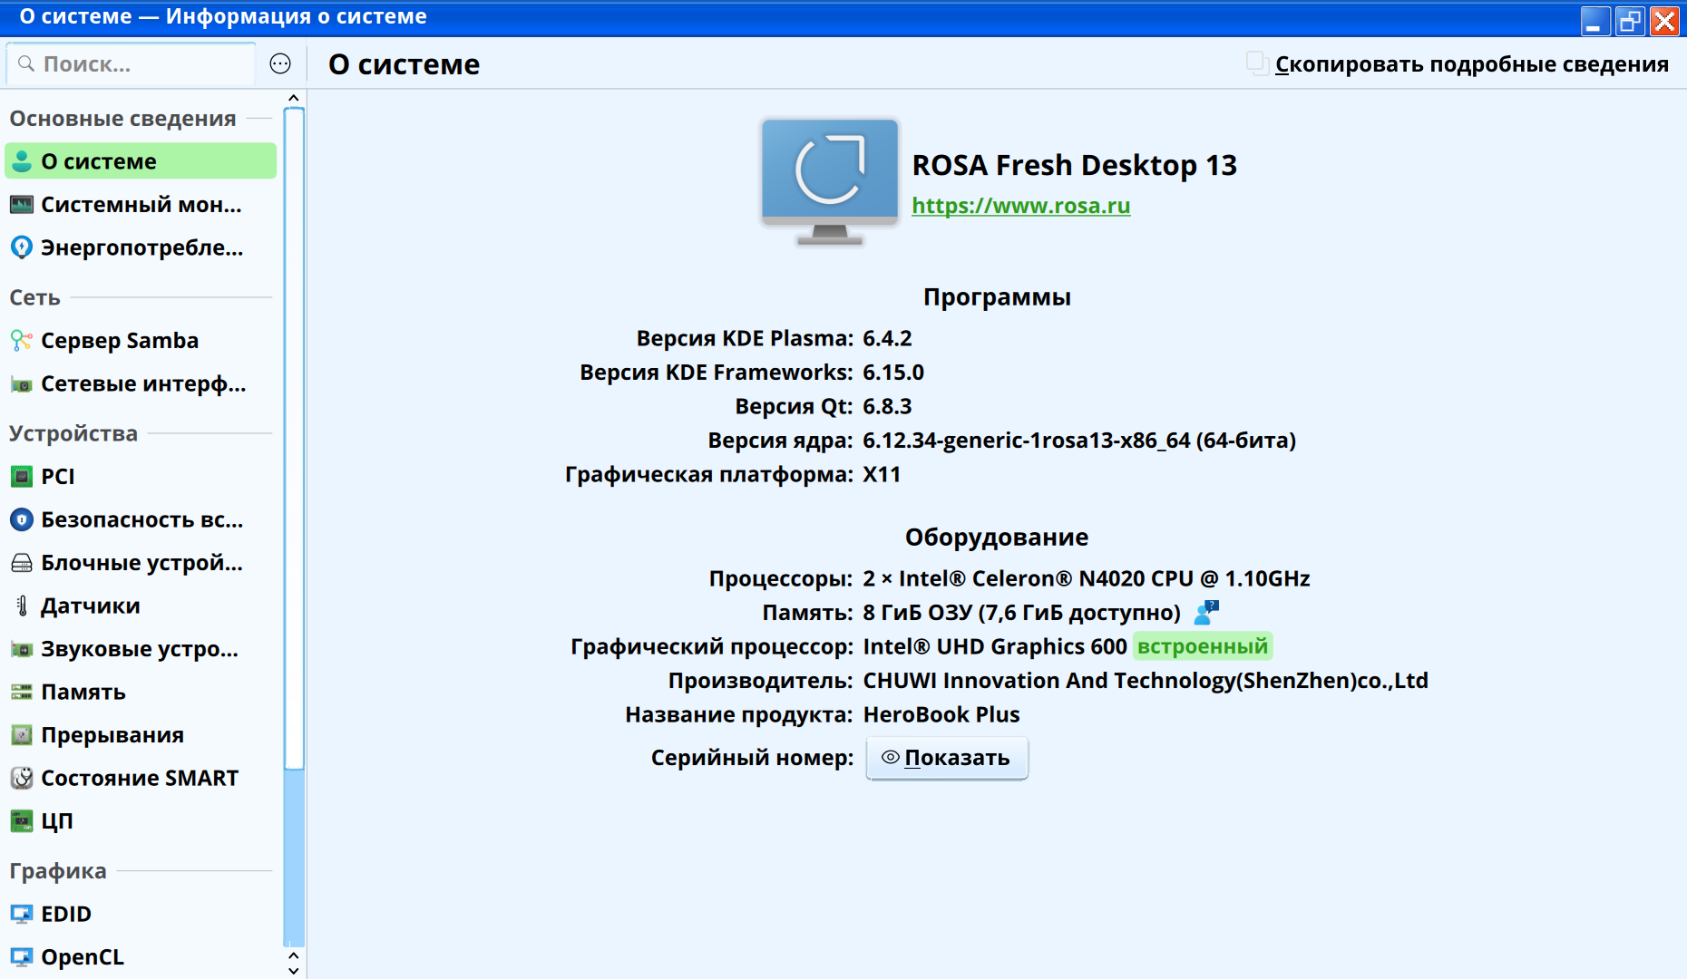The image size is (1687, 979).
Task: Click "ROSA Fresh Desktop 13" title text
Action: 1075,165
